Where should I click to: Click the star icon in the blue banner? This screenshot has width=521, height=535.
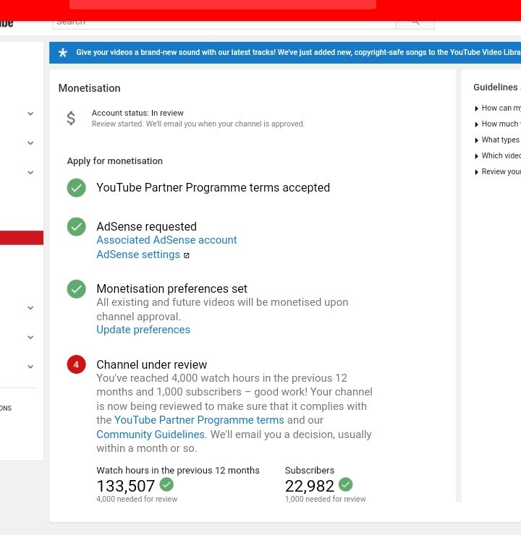[63, 53]
